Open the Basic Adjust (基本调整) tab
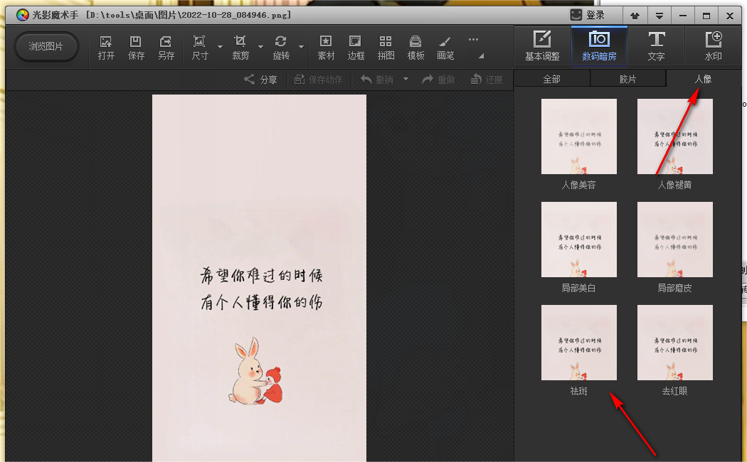The width and height of the screenshot is (747, 462). pyautogui.click(x=542, y=45)
